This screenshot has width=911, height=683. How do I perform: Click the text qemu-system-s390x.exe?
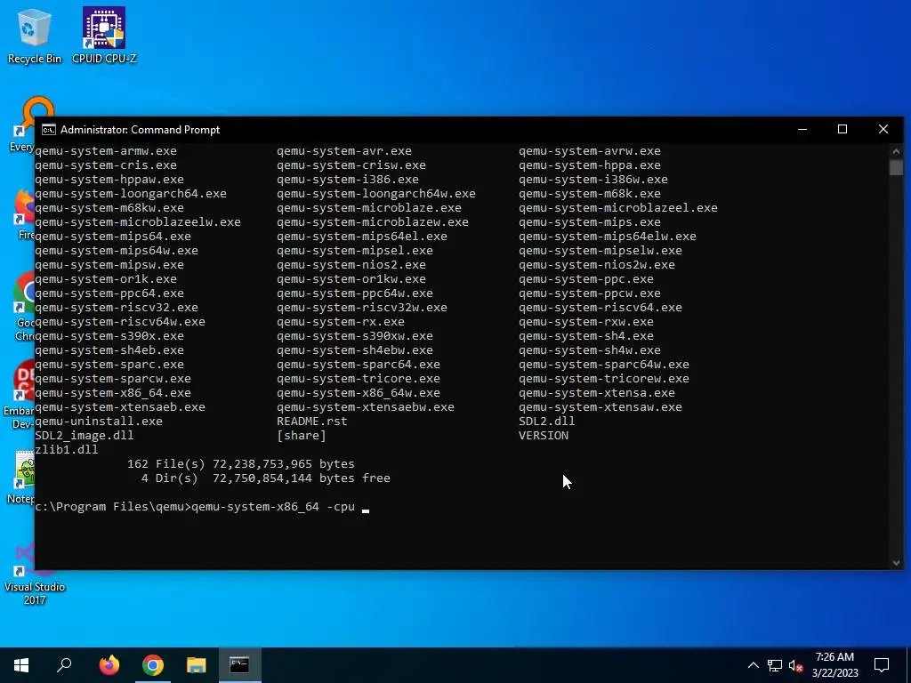click(109, 335)
